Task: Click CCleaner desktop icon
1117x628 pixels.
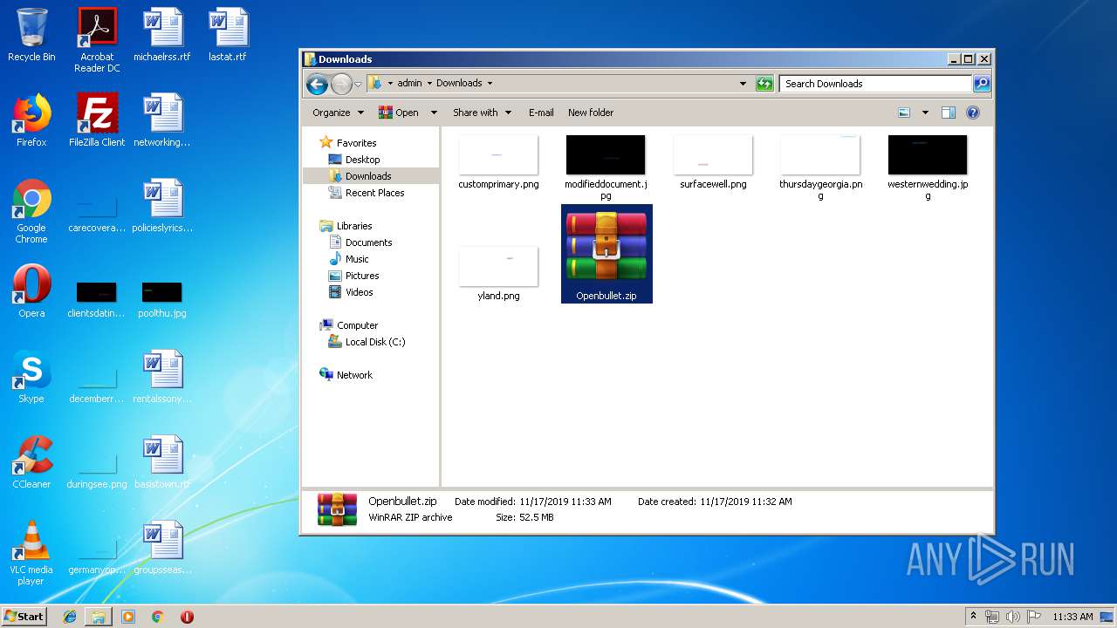Action: click(x=31, y=462)
